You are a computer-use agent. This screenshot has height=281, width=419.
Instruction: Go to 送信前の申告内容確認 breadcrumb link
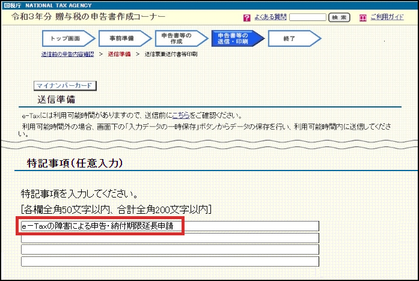click(x=67, y=54)
